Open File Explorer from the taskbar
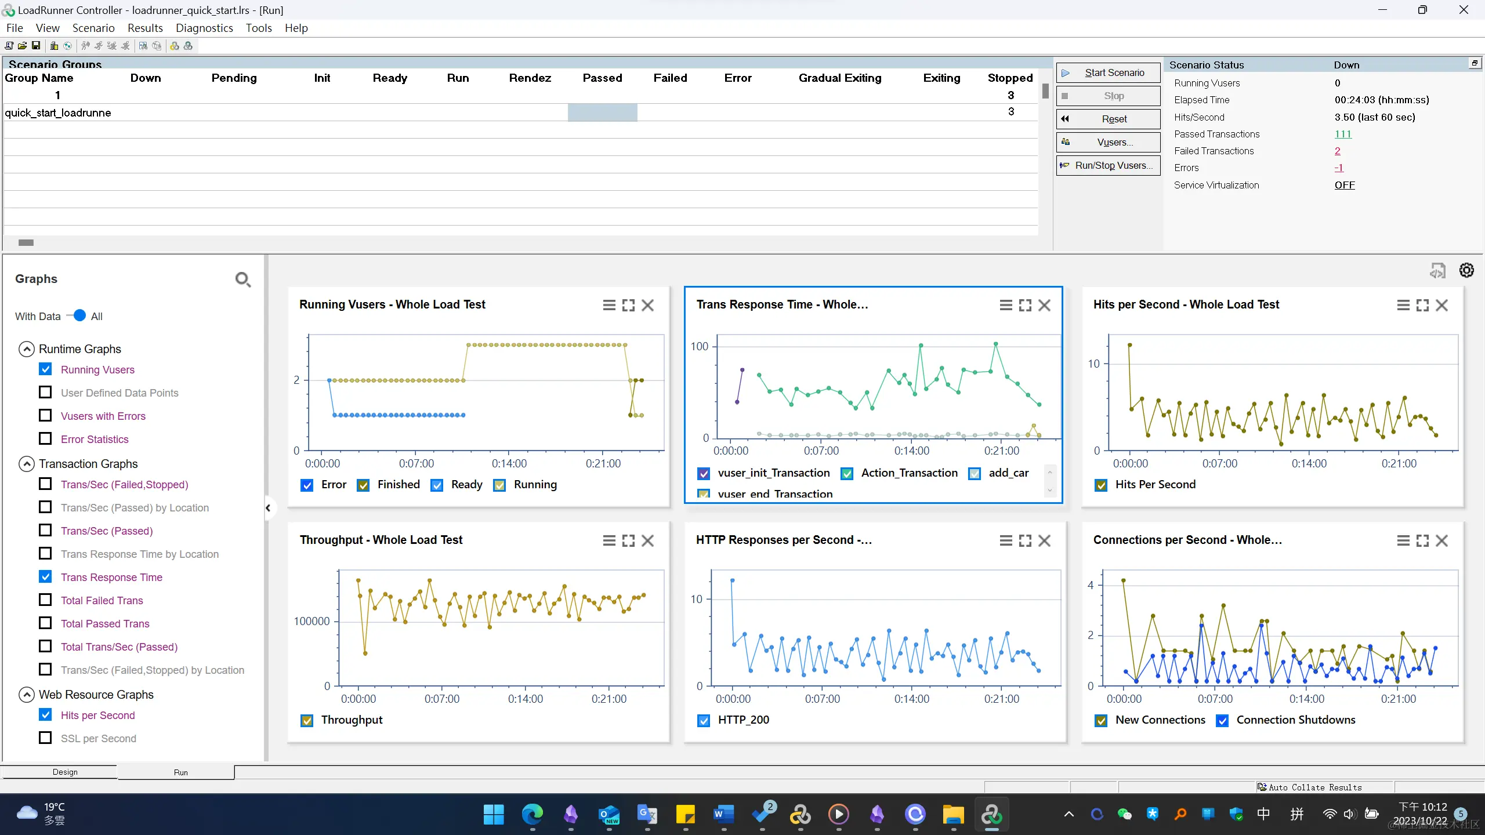 pos(953,815)
